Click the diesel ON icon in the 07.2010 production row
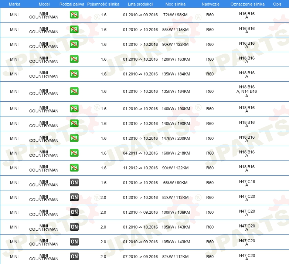This screenshot has width=289, height=264. pos(74,257)
